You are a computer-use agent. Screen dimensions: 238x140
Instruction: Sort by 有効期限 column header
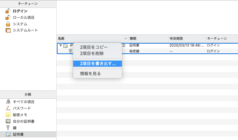pyautogui.click(x=187, y=39)
